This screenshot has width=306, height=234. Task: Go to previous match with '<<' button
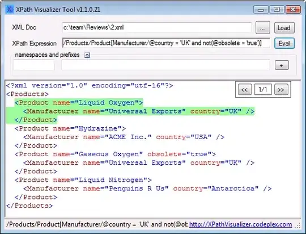[x=245, y=89]
